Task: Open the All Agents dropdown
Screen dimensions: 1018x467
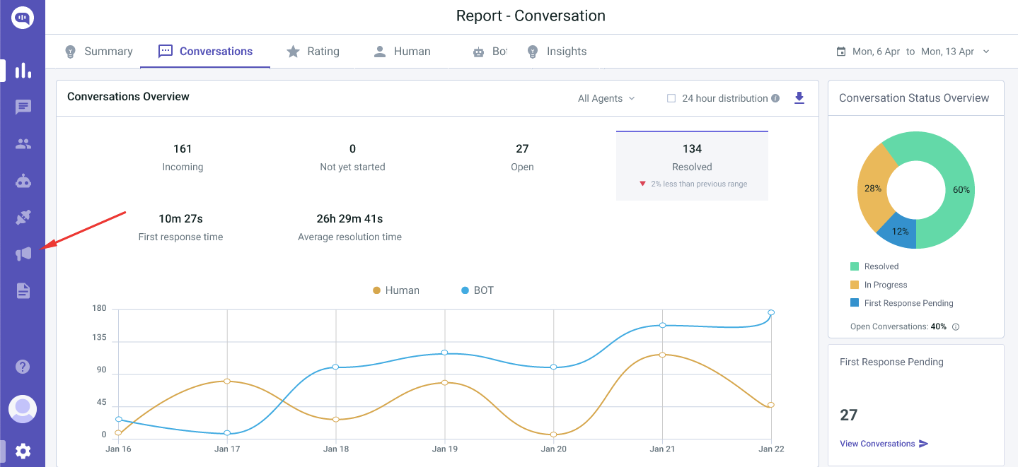Action: (x=605, y=98)
